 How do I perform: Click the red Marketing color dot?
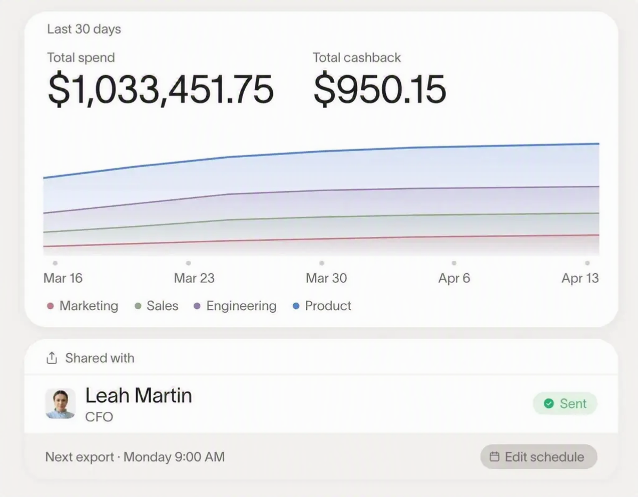(x=51, y=306)
